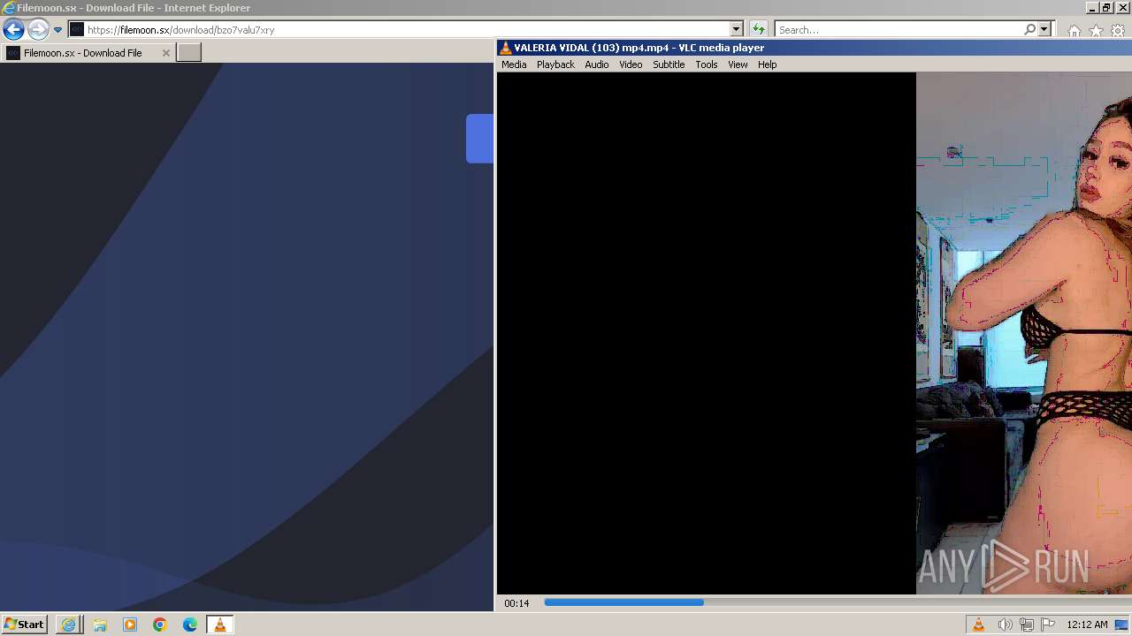
Task: Open VLC Audio menu
Action: tap(596, 64)
